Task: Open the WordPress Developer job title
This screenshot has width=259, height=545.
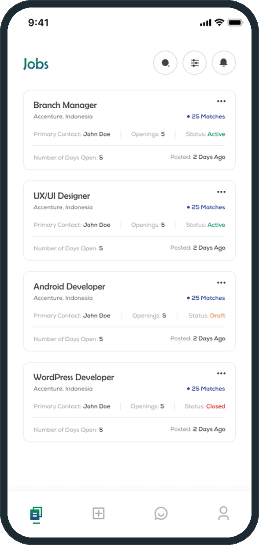Action: 74,377
